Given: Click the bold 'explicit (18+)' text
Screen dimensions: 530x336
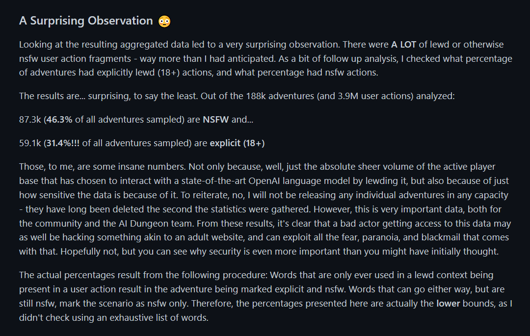Looking at the screenshot, I should [x=237, y=143].
